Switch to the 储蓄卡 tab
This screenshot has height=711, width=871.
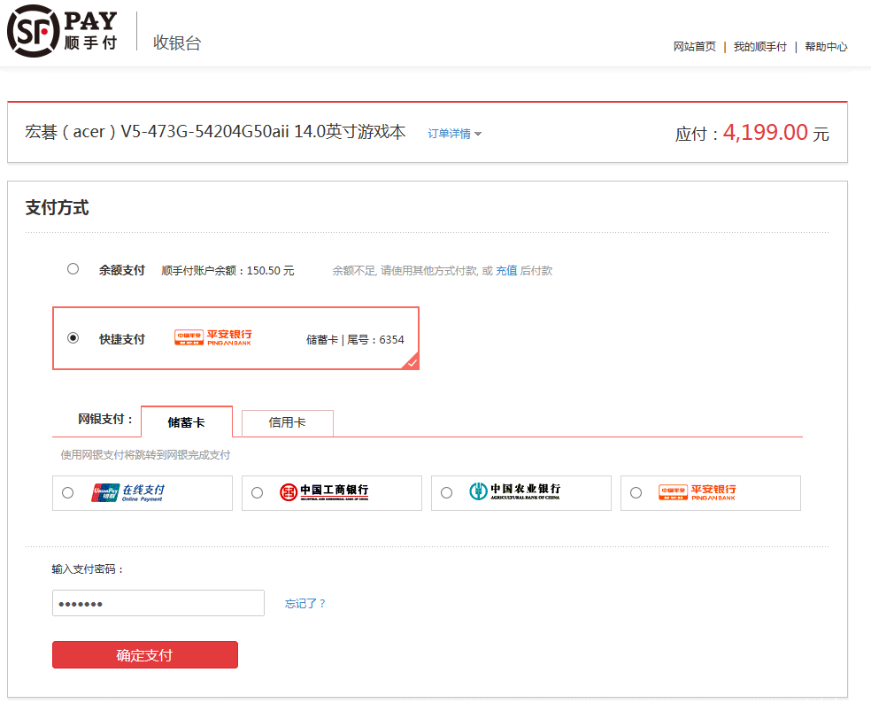(187, 422)
